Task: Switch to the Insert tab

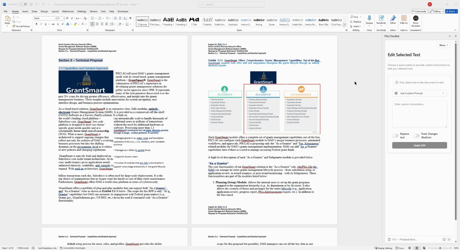Action: tap(25, 11)
